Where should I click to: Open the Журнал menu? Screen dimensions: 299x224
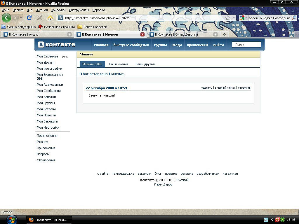(42, 10)
